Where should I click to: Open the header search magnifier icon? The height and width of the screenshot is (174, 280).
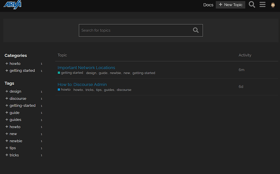click(x=252, y=4)
